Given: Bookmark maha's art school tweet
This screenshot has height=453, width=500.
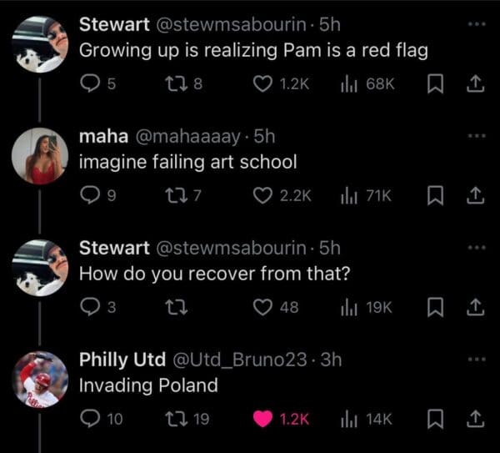Looking at the screenshot, I should [435, 195].
